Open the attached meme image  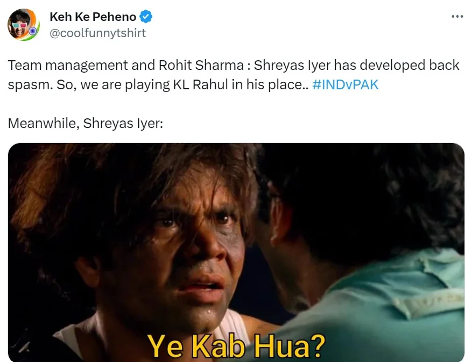(236, 252)
